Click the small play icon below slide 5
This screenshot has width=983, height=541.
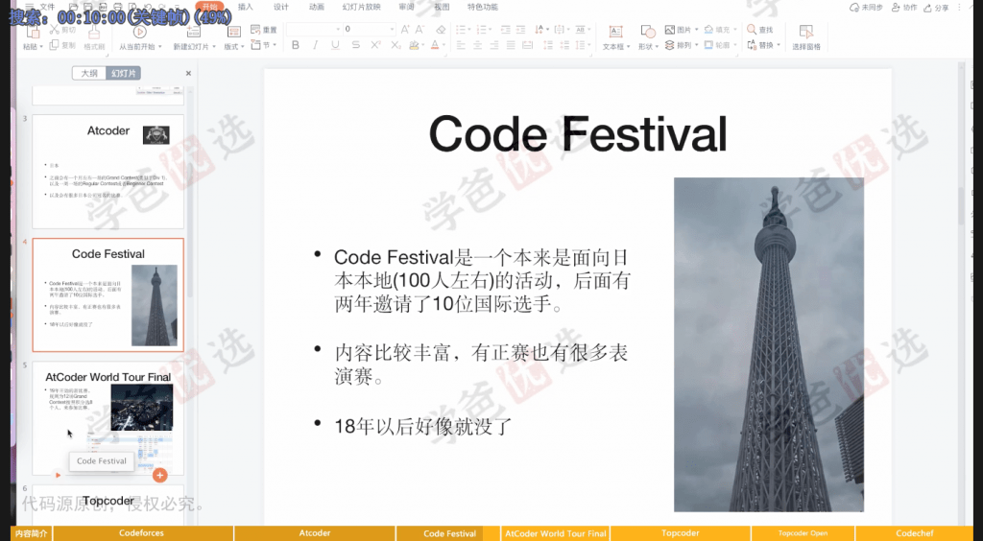[58, 475]
